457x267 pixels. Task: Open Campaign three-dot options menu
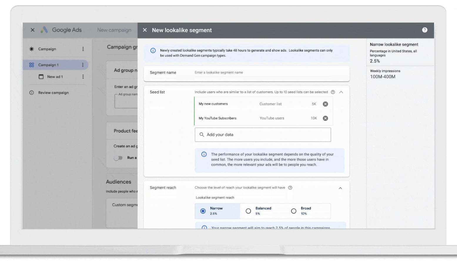(x=83, y=49)
